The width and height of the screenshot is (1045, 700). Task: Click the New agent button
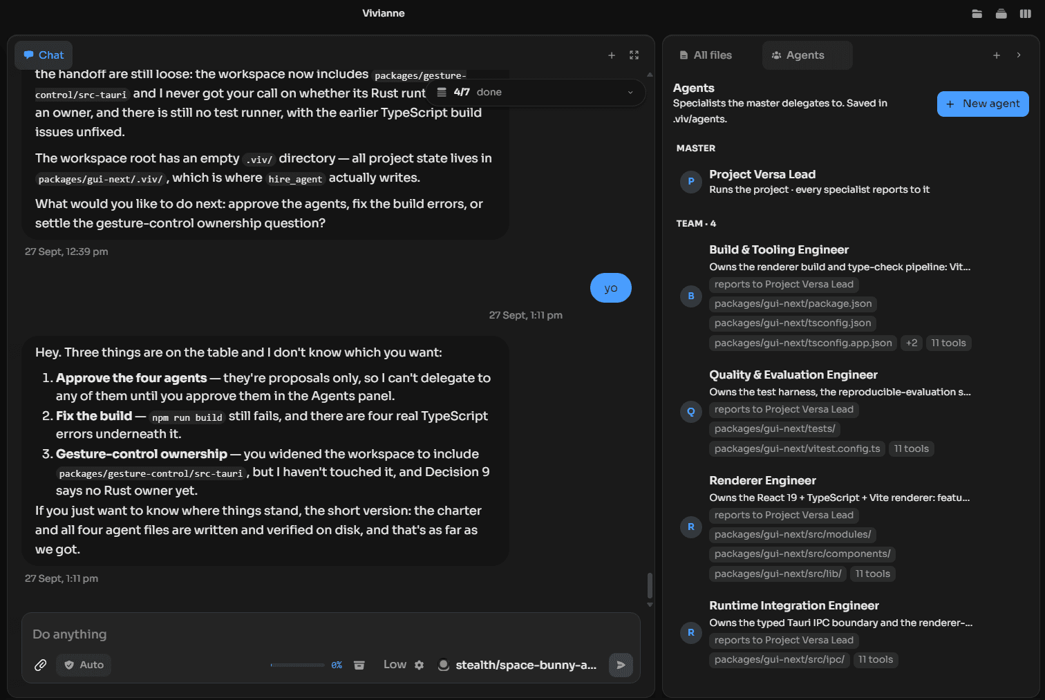pos(983,104)
